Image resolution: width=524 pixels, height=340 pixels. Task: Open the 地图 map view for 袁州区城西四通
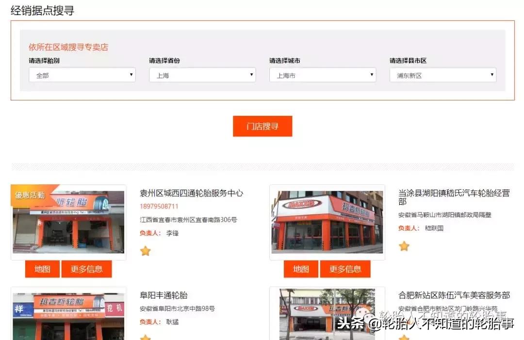pyautogui.click(x=42, y=269)
